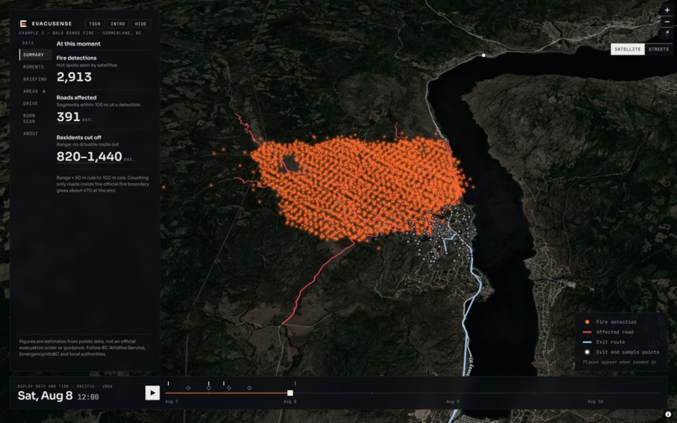The width and height of the screenshot is (677, 423).
Task: Hide the side panel
Action: pos(140,23)
